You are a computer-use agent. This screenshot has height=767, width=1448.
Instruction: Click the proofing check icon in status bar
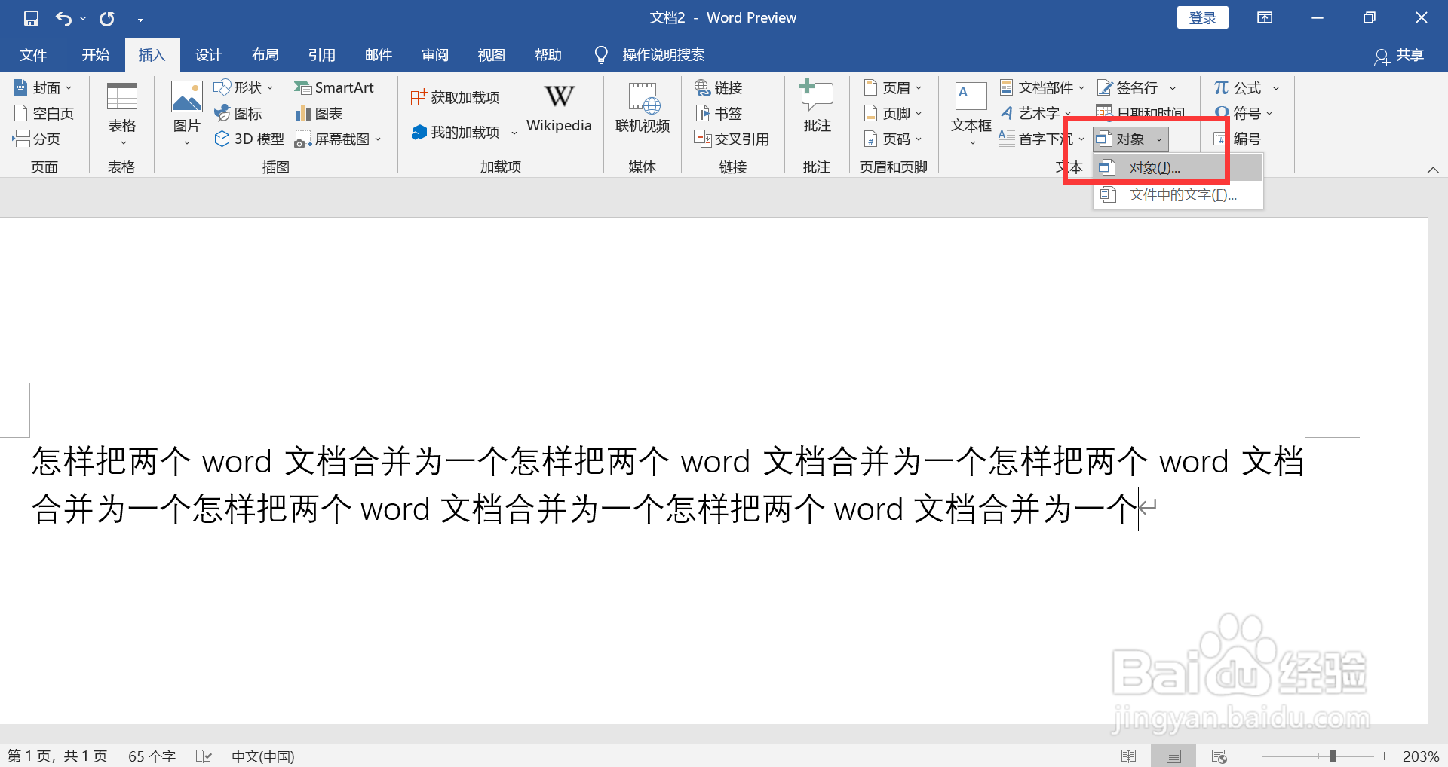point(204,756)
